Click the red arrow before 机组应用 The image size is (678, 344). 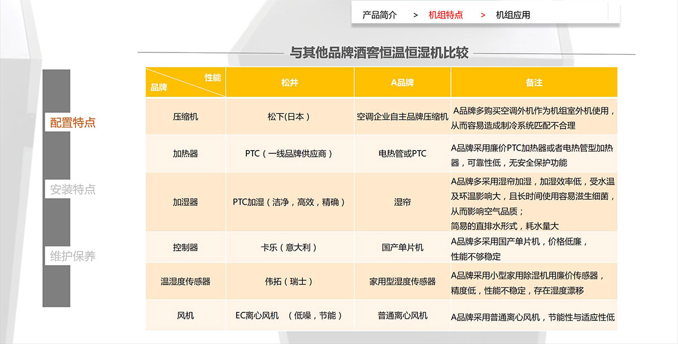[483, 15]
